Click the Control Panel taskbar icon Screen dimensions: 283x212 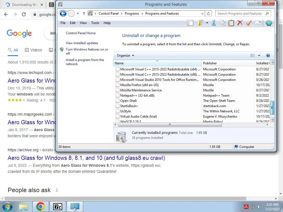[x=75, y=206]
